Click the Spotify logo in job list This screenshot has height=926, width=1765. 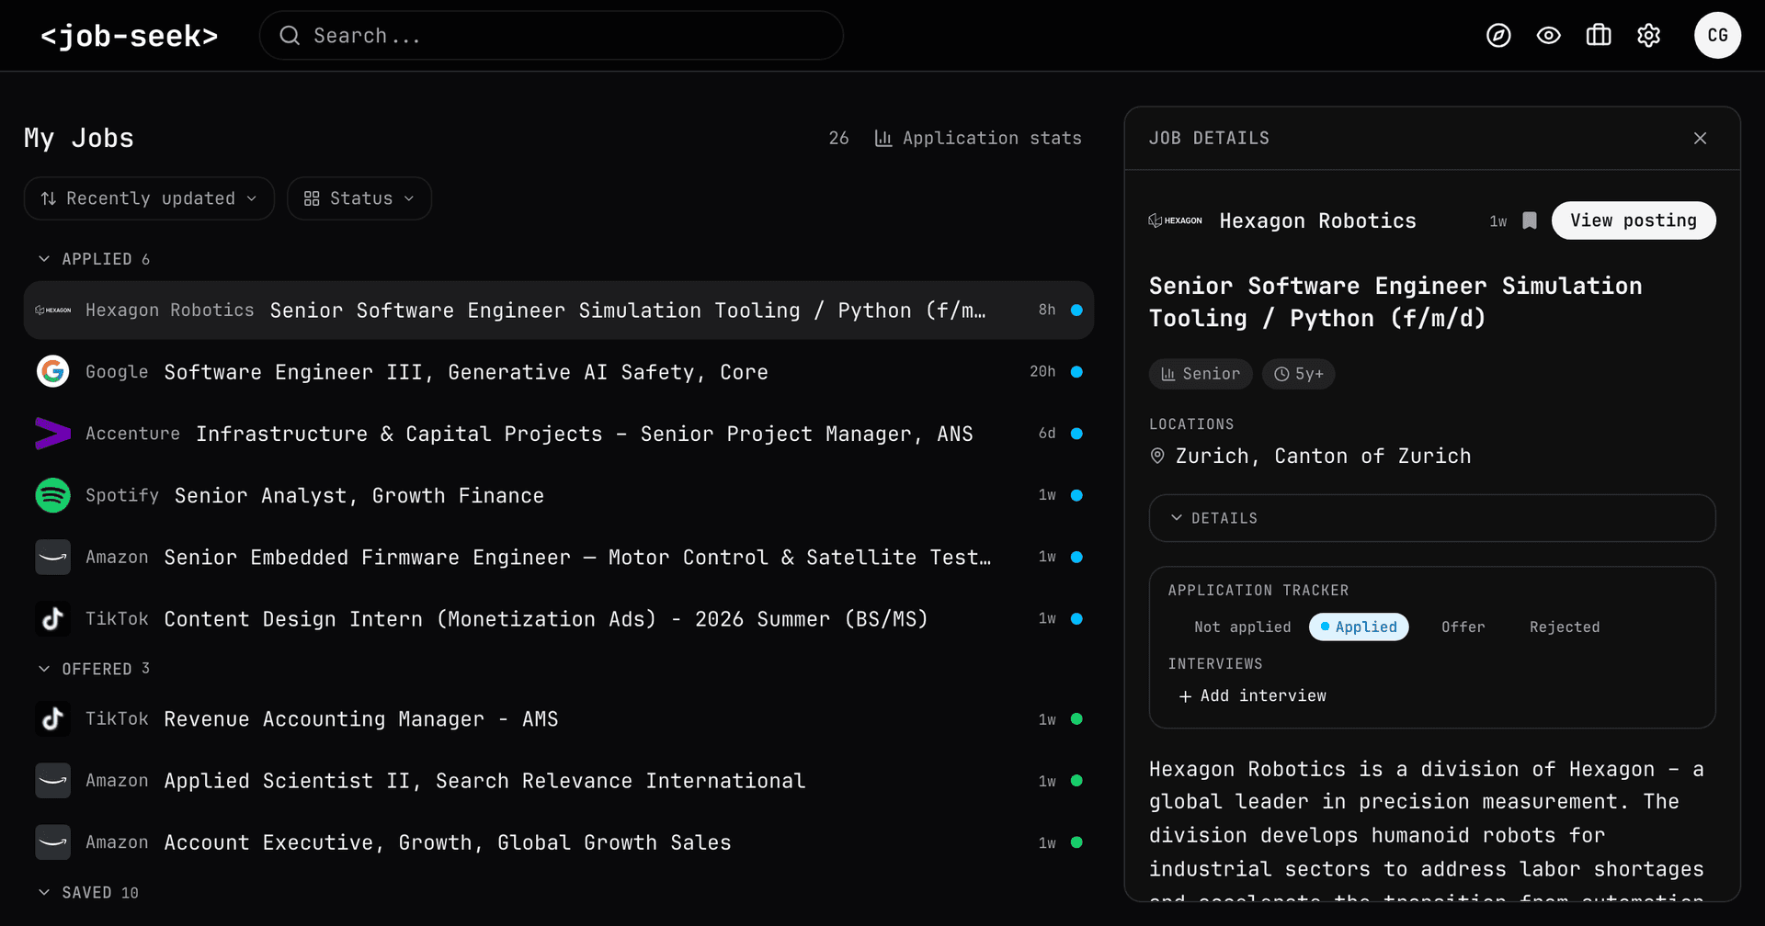[53, 495]
